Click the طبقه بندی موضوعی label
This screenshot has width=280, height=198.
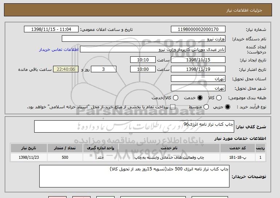(x=247, y=98)
